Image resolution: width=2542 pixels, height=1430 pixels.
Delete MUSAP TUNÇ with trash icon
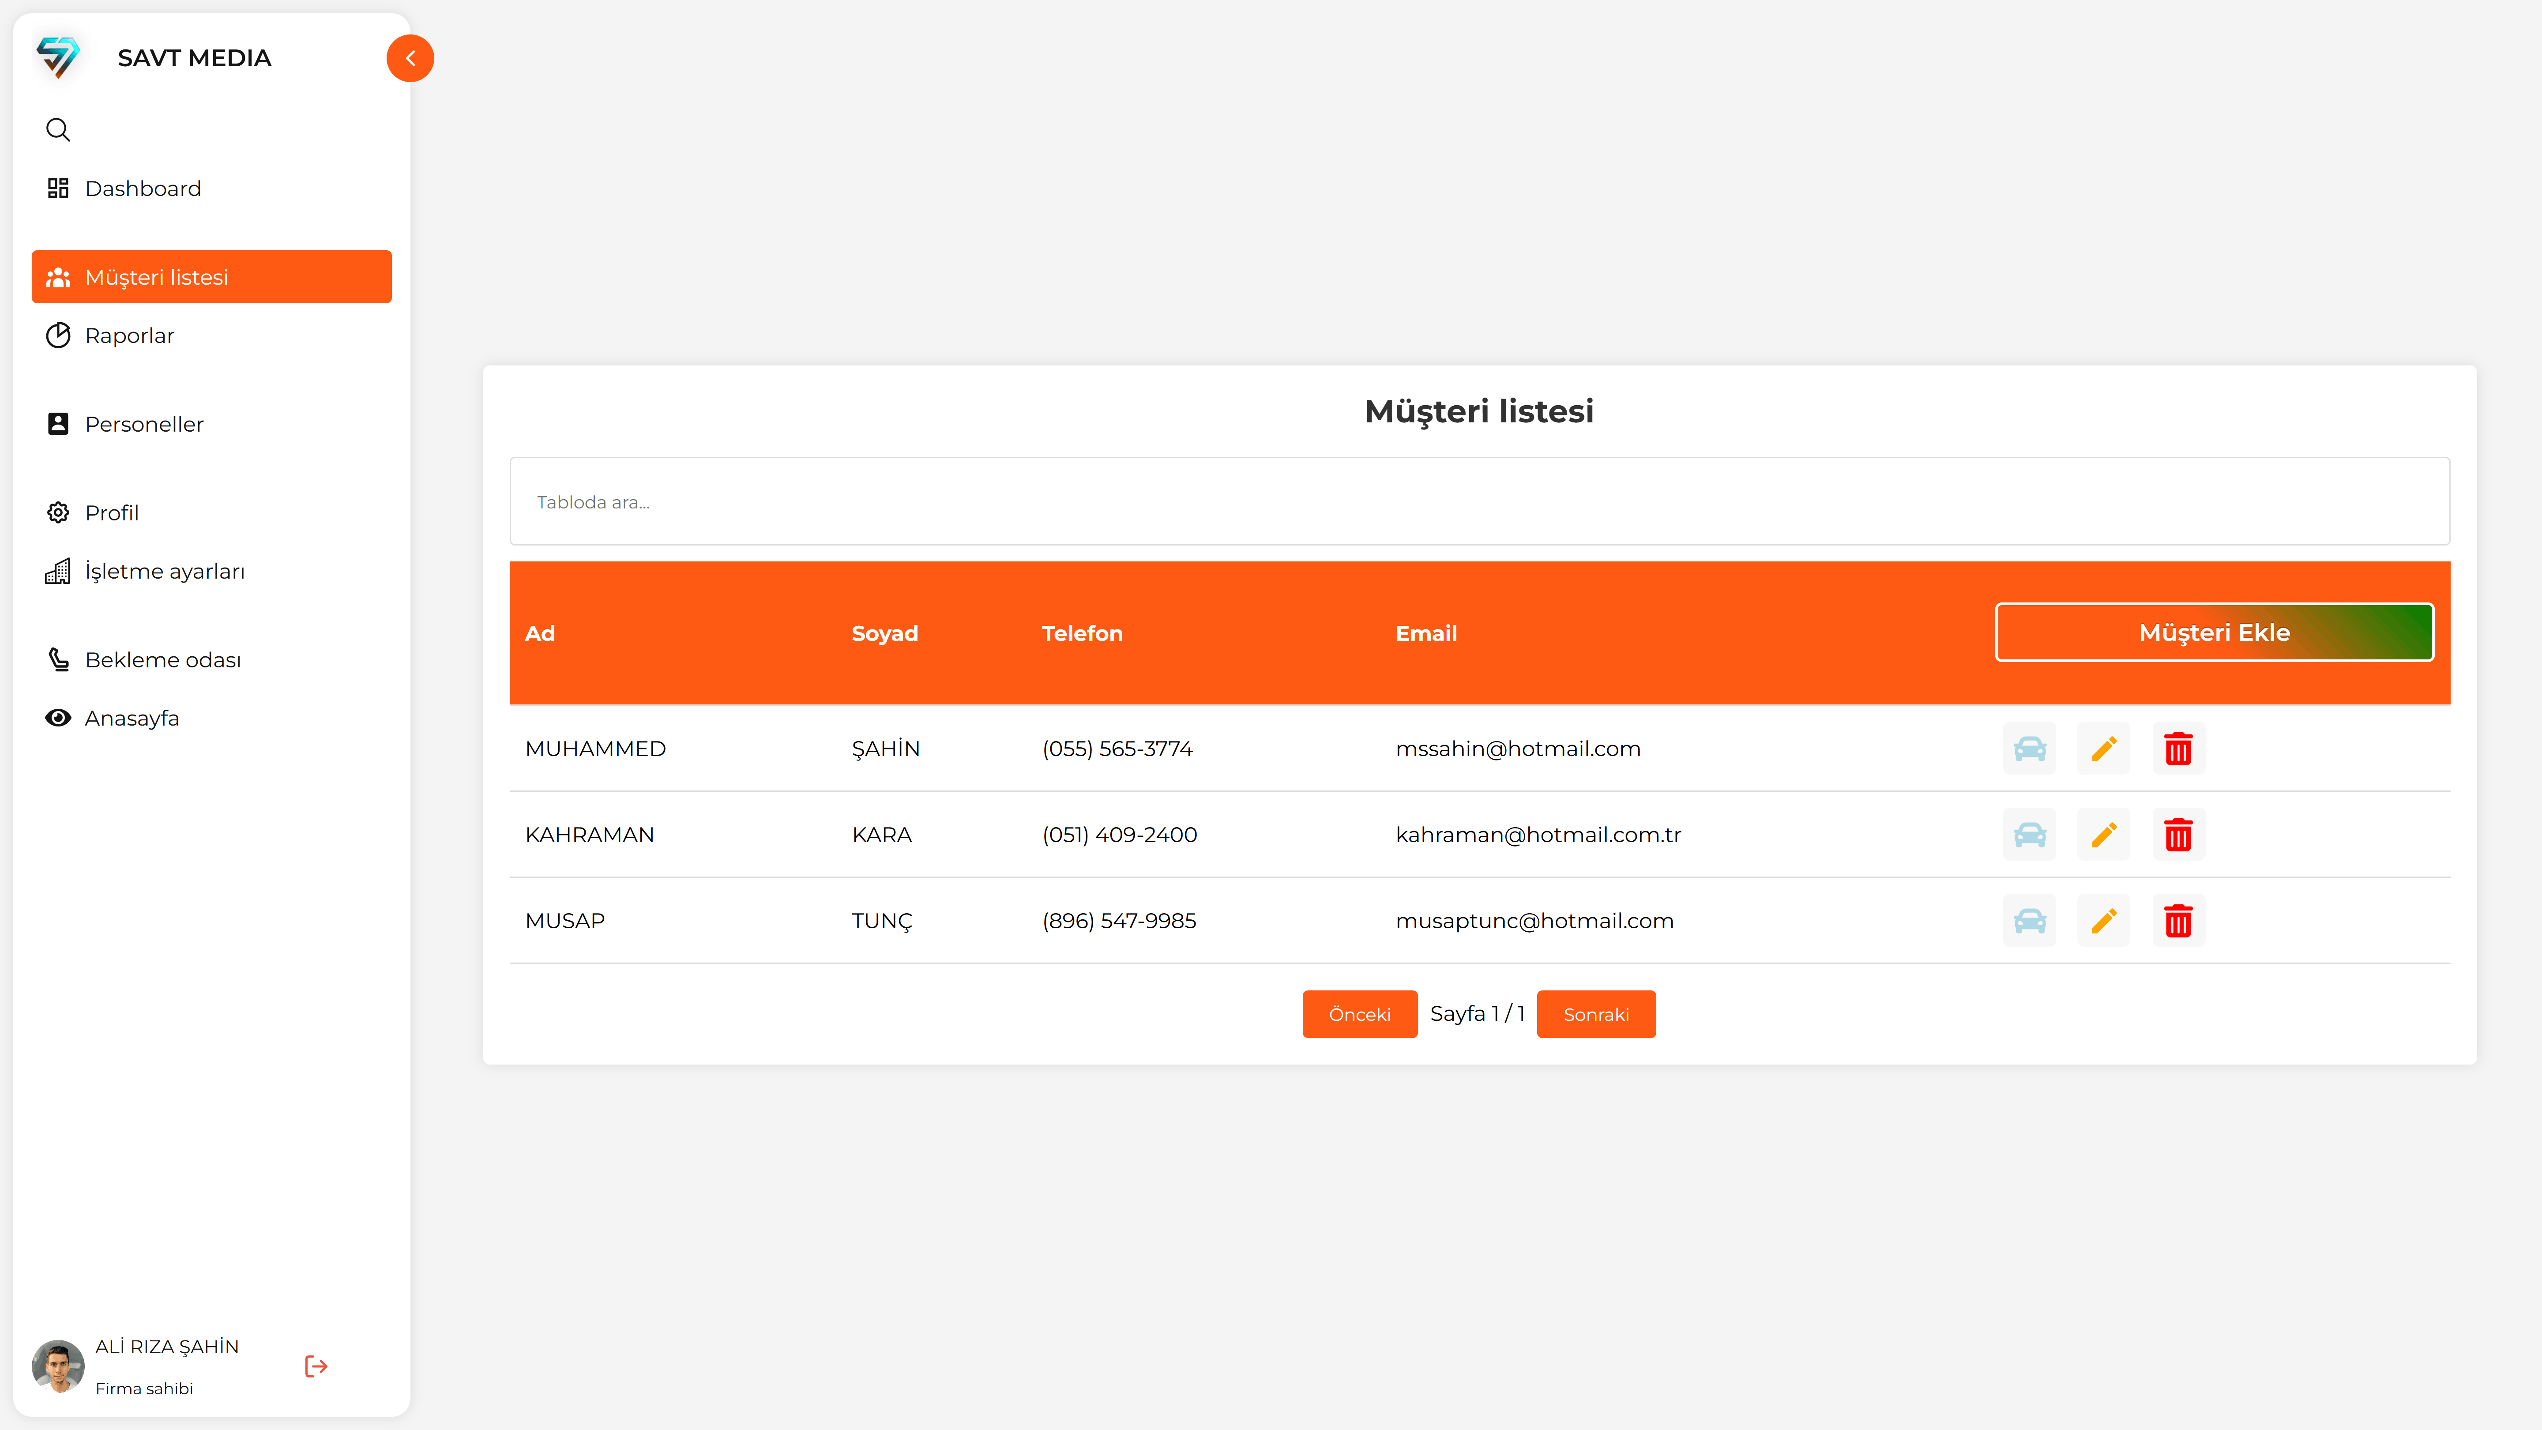[x=2178, y=921]
